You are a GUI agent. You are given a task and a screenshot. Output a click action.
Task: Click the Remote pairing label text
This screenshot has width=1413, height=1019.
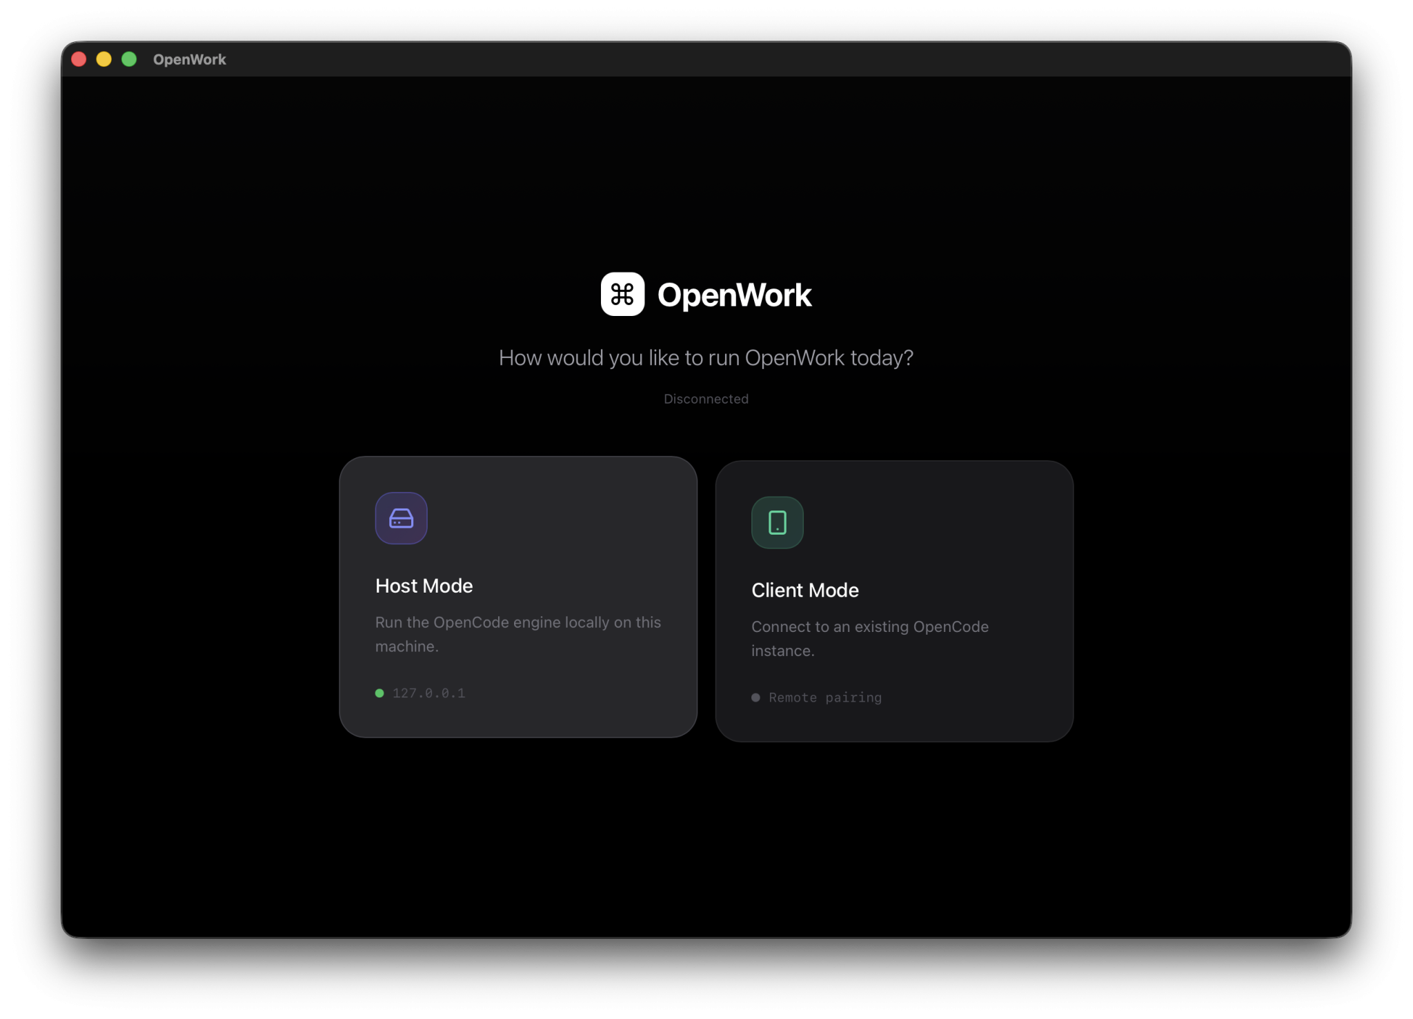pyautogui.click(x=824, y=698)
